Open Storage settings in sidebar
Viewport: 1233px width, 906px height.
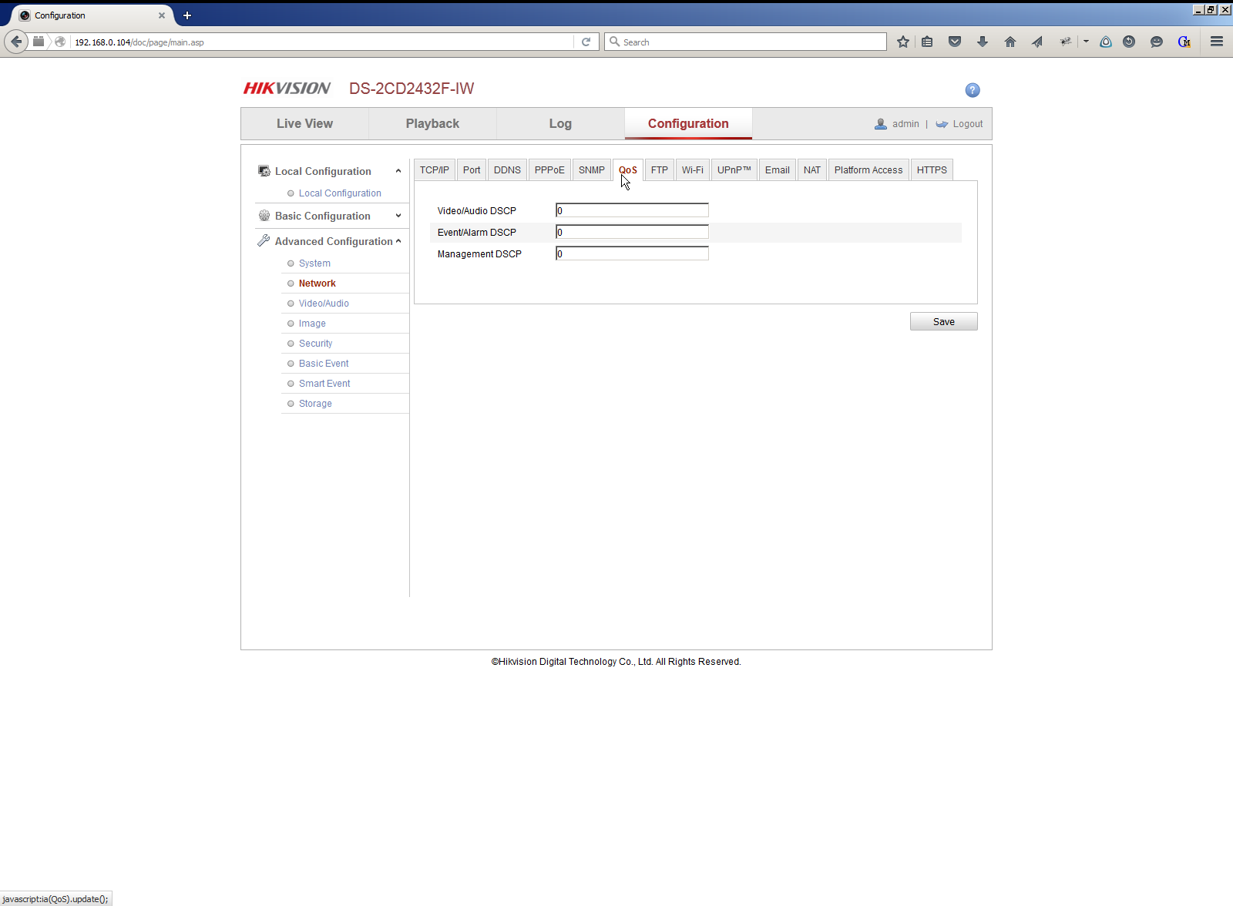[x=315, y=404]
